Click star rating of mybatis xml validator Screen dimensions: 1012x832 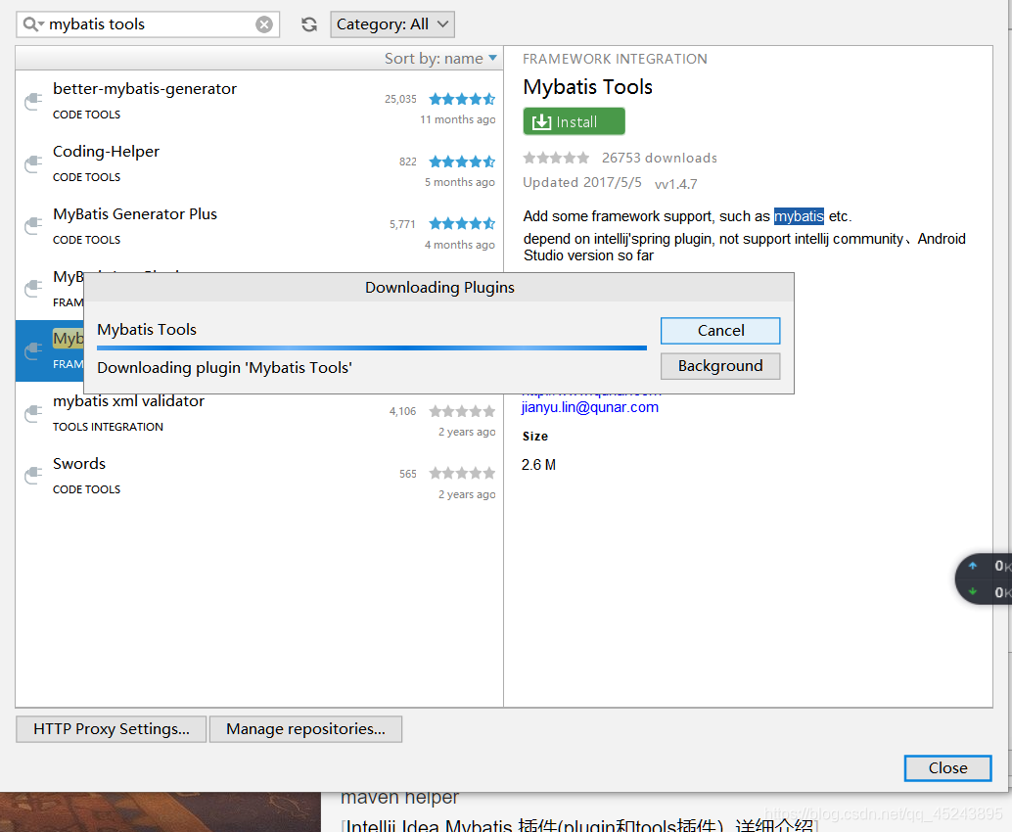[x=462, y=411]
